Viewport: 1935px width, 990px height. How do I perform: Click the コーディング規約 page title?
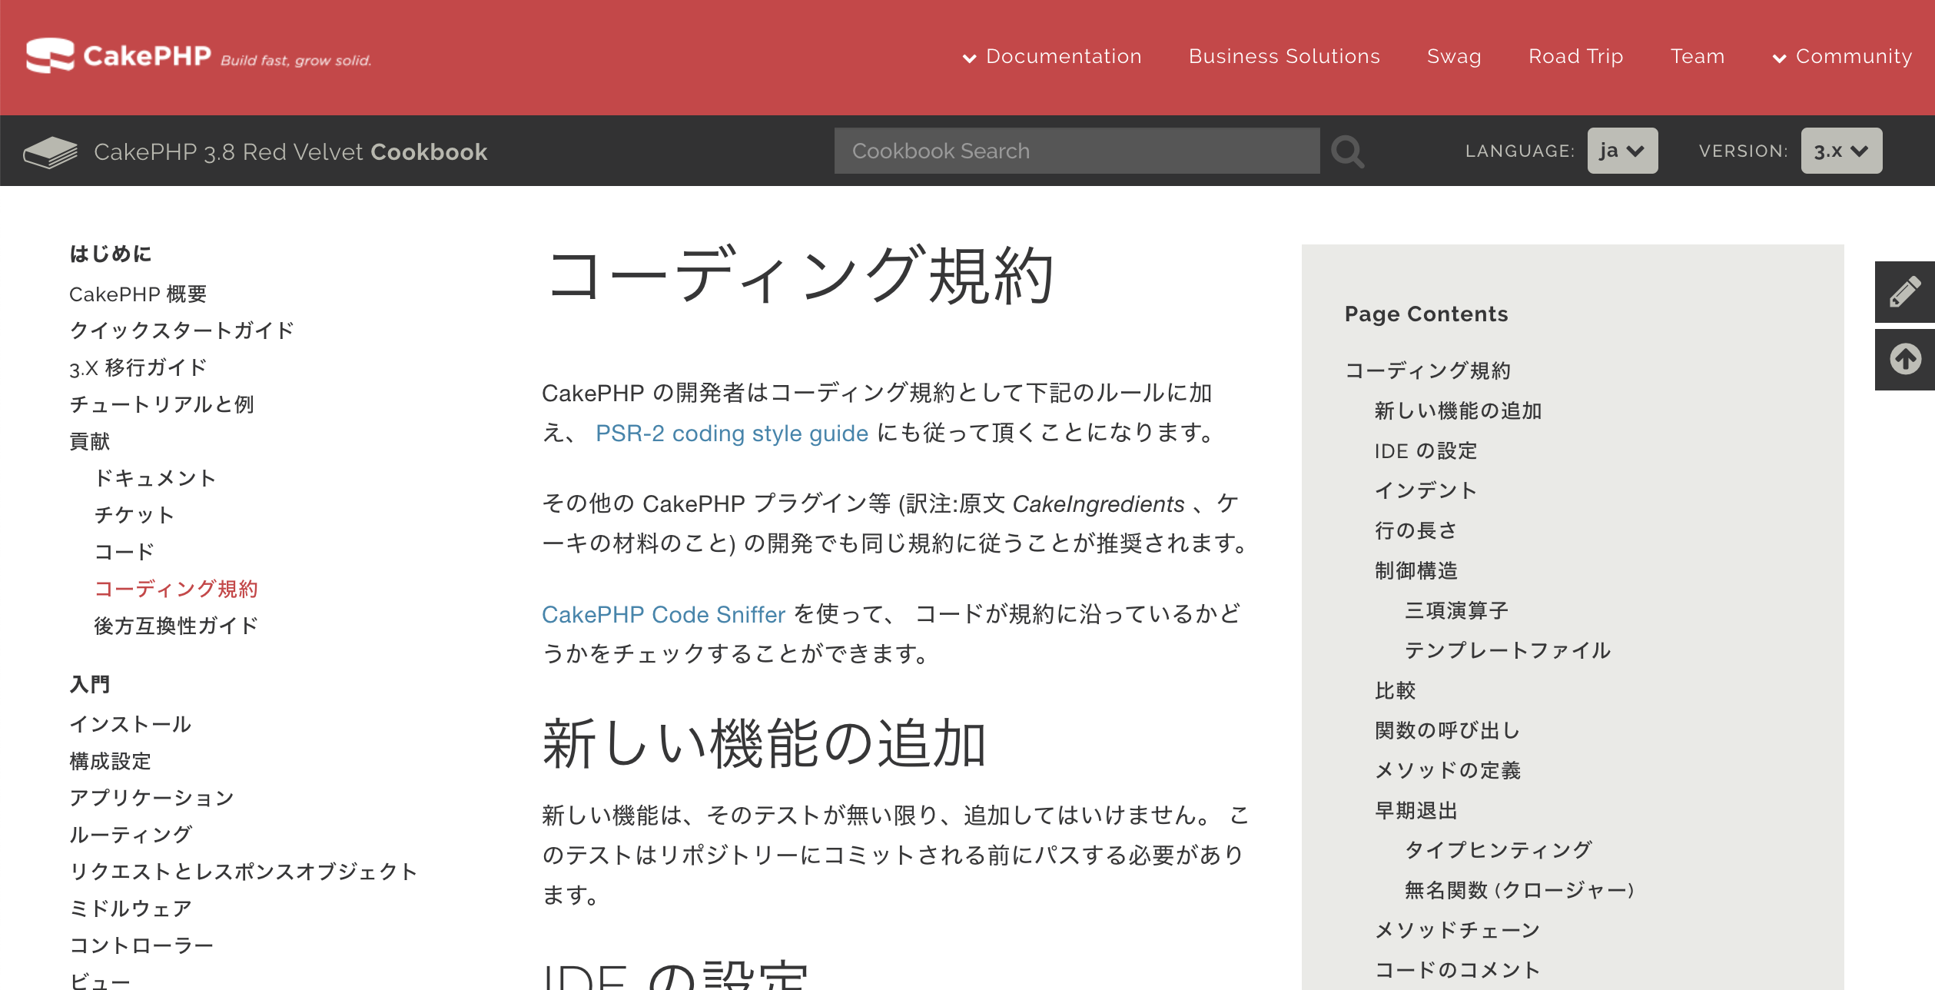(800, 275)
